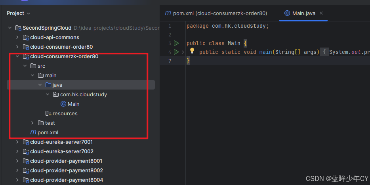Click the cloud-eureka-server7002 module icon
The image size is (370, 185).
(x=26, y=151)
